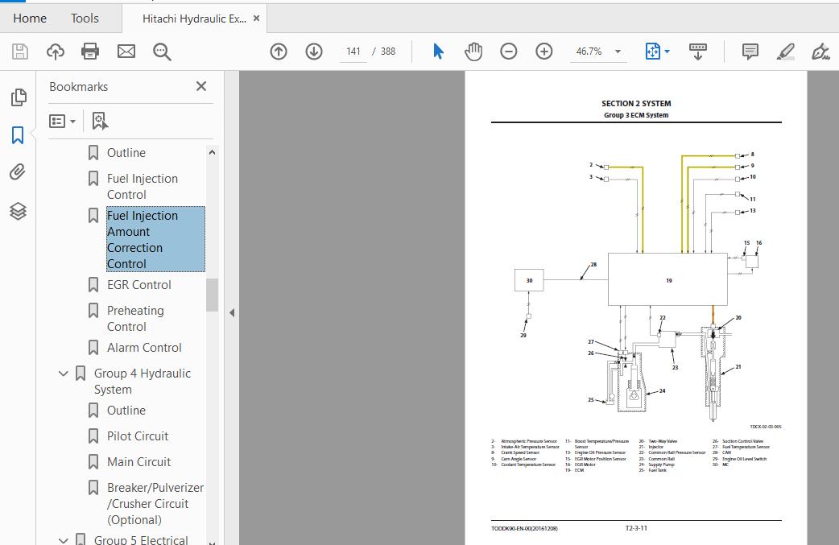Viewport: 839px width, 545px height.
Task: Toggle the Bookmarks panel icon
Action: (x=18, y=135)
